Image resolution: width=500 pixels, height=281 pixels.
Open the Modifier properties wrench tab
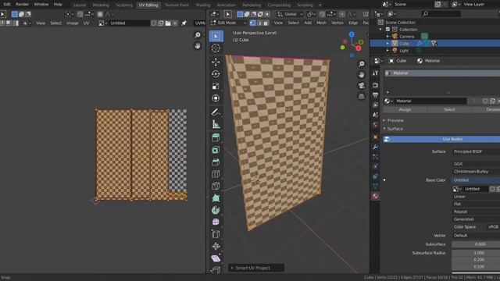tap(375, 147)
